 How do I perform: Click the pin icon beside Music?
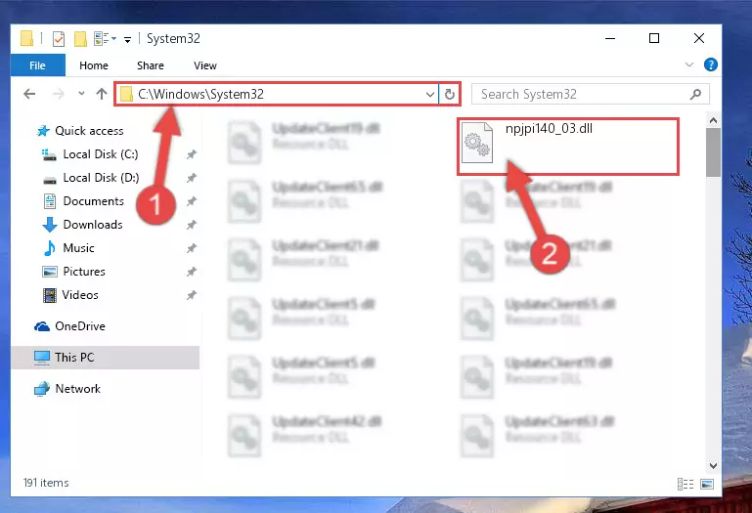click(192, 248)
